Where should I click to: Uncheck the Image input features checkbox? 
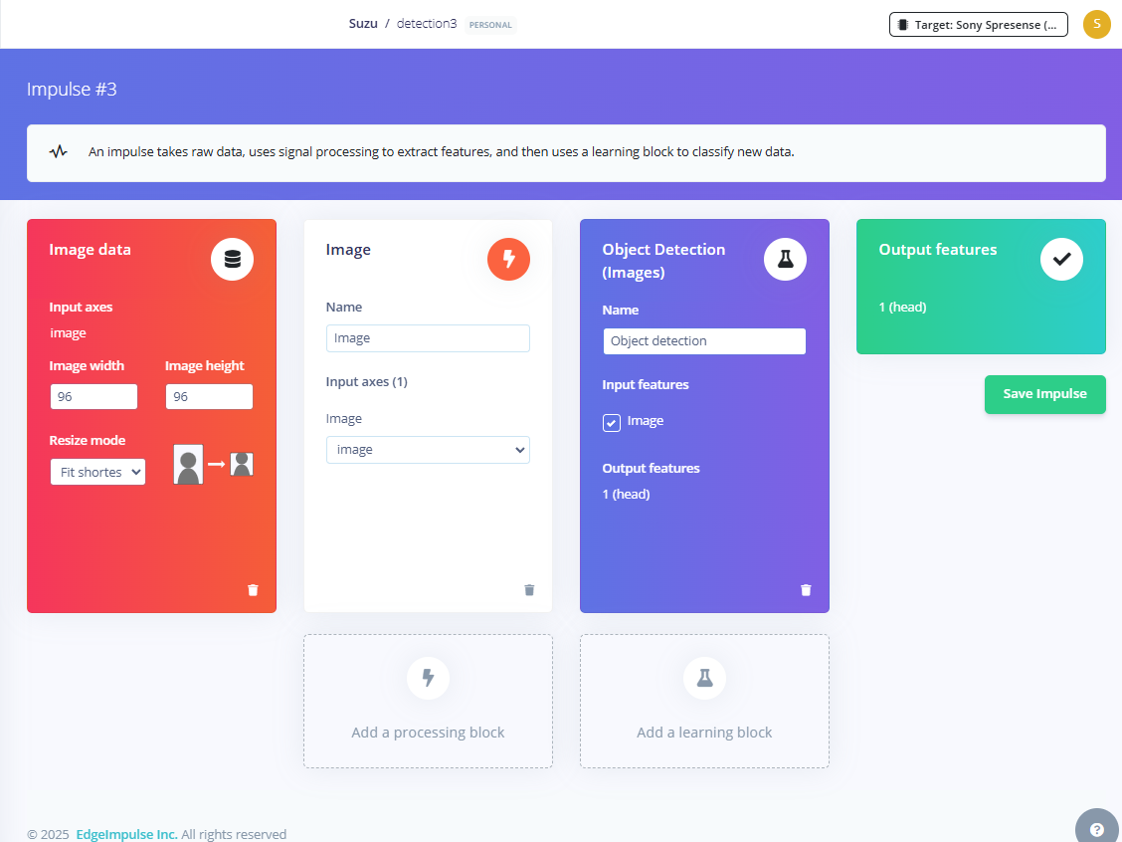(x=612, y=422)
